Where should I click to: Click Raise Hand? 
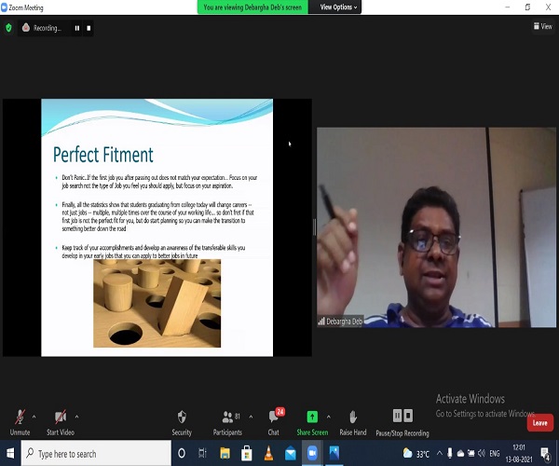click(x=353, y=423)
